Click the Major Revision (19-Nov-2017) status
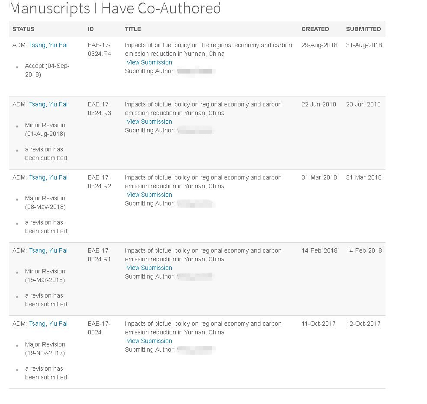 tap(45, 349)
